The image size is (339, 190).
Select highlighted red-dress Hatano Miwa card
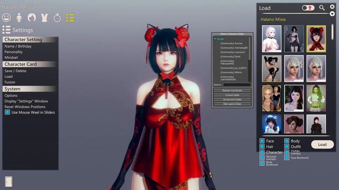click(316, 39)
